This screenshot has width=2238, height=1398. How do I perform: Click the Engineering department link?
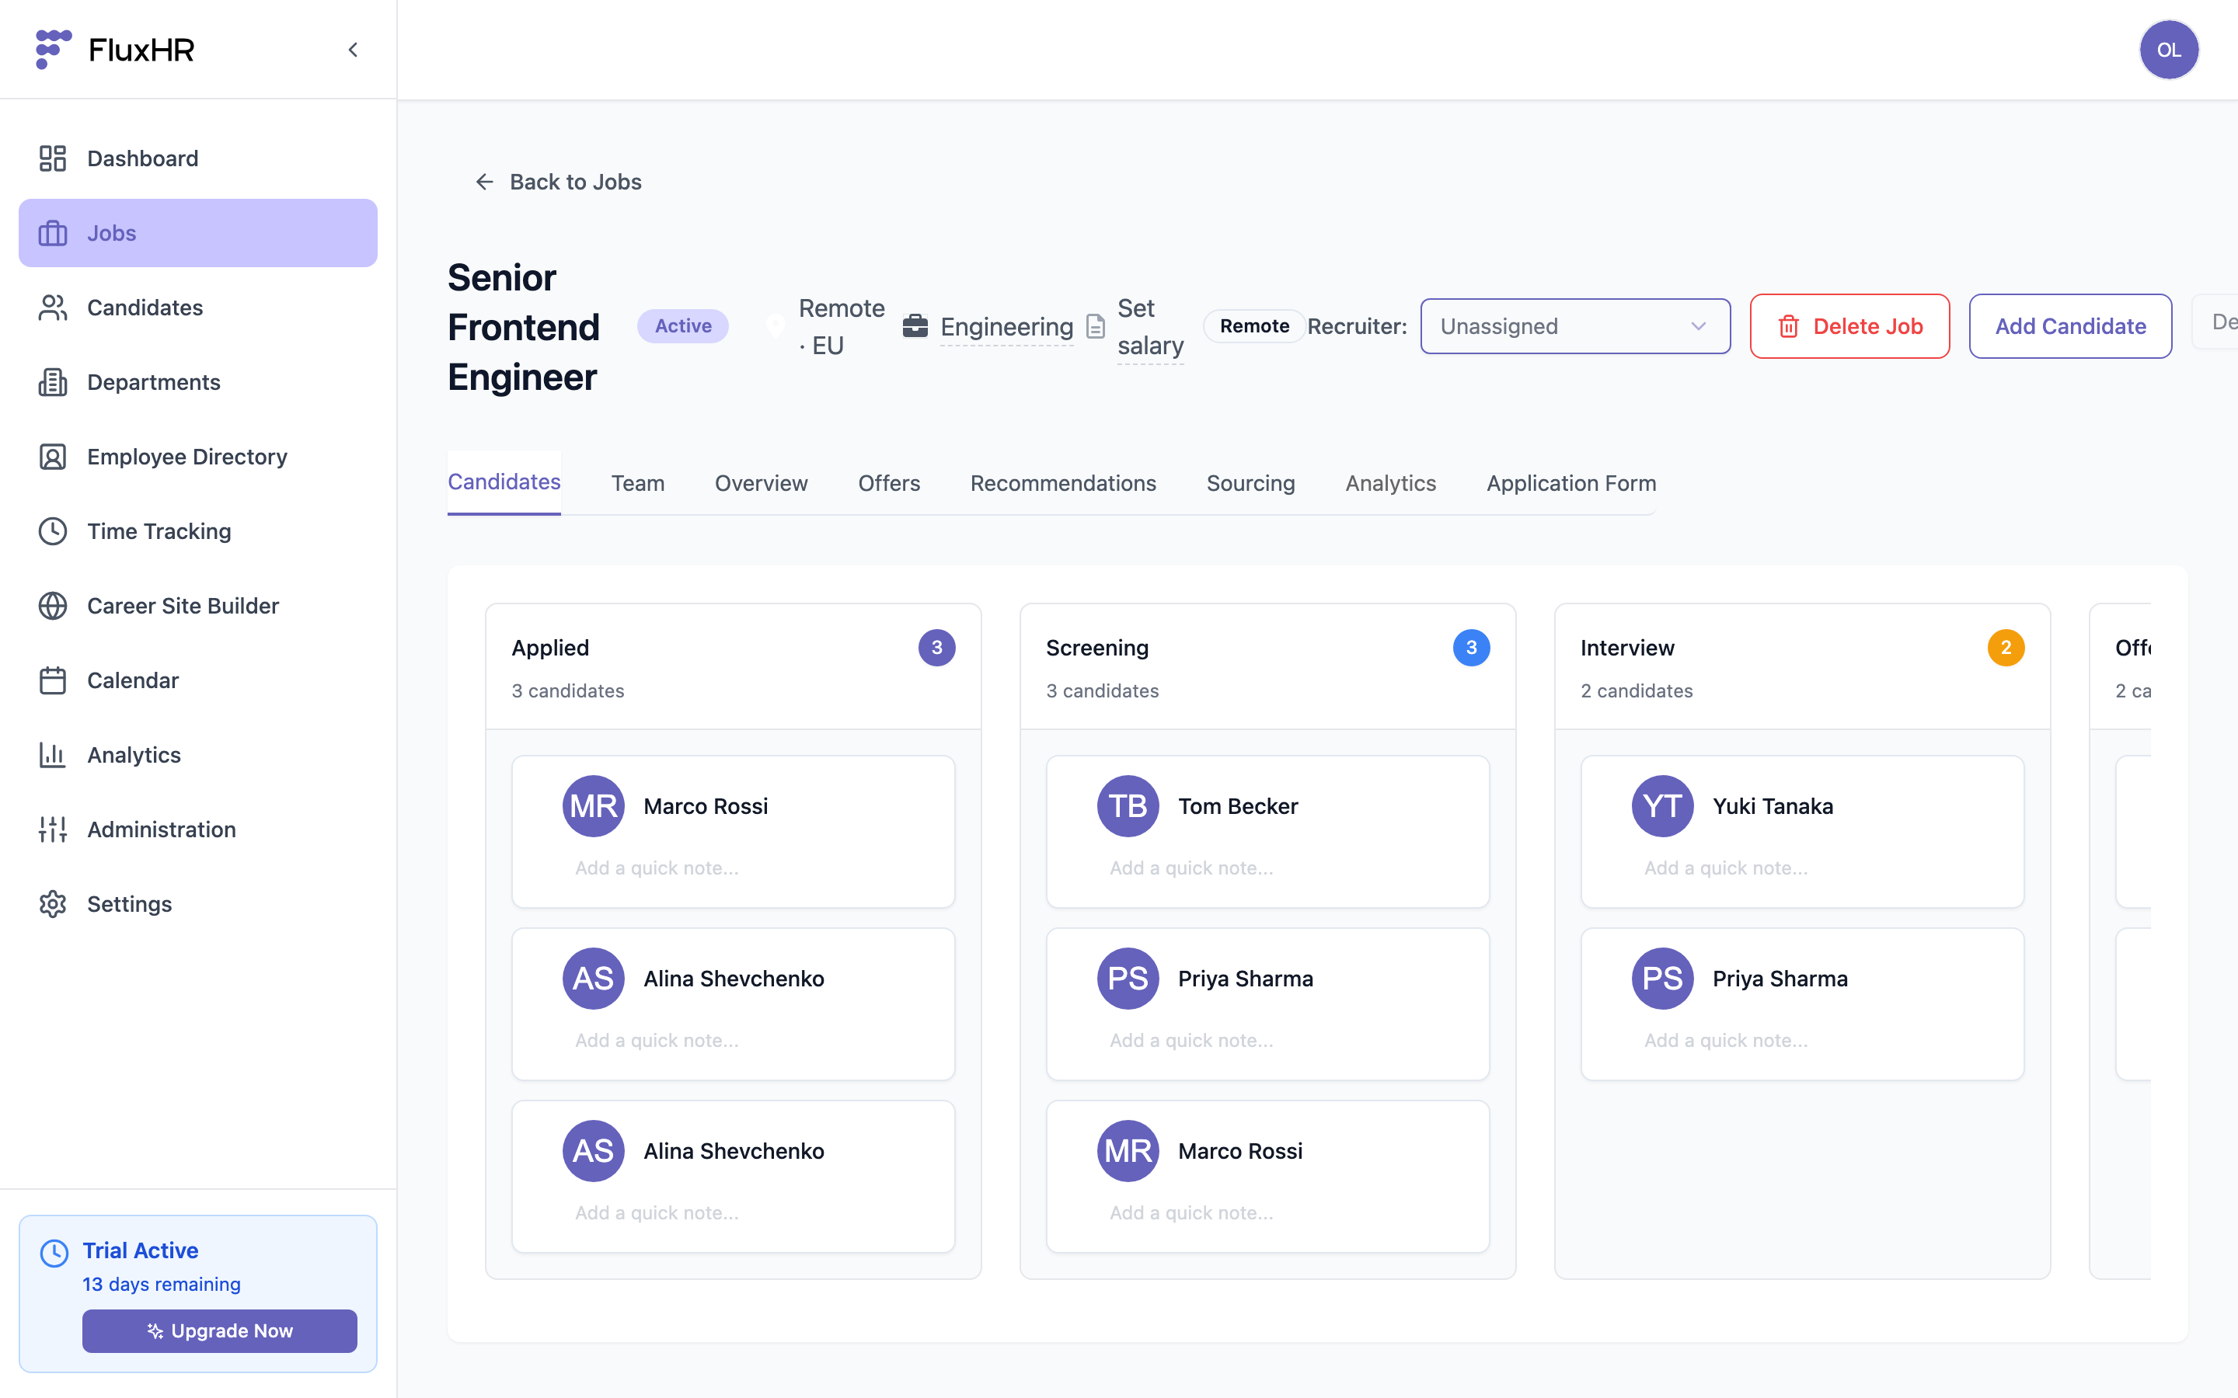(1007, 326)
